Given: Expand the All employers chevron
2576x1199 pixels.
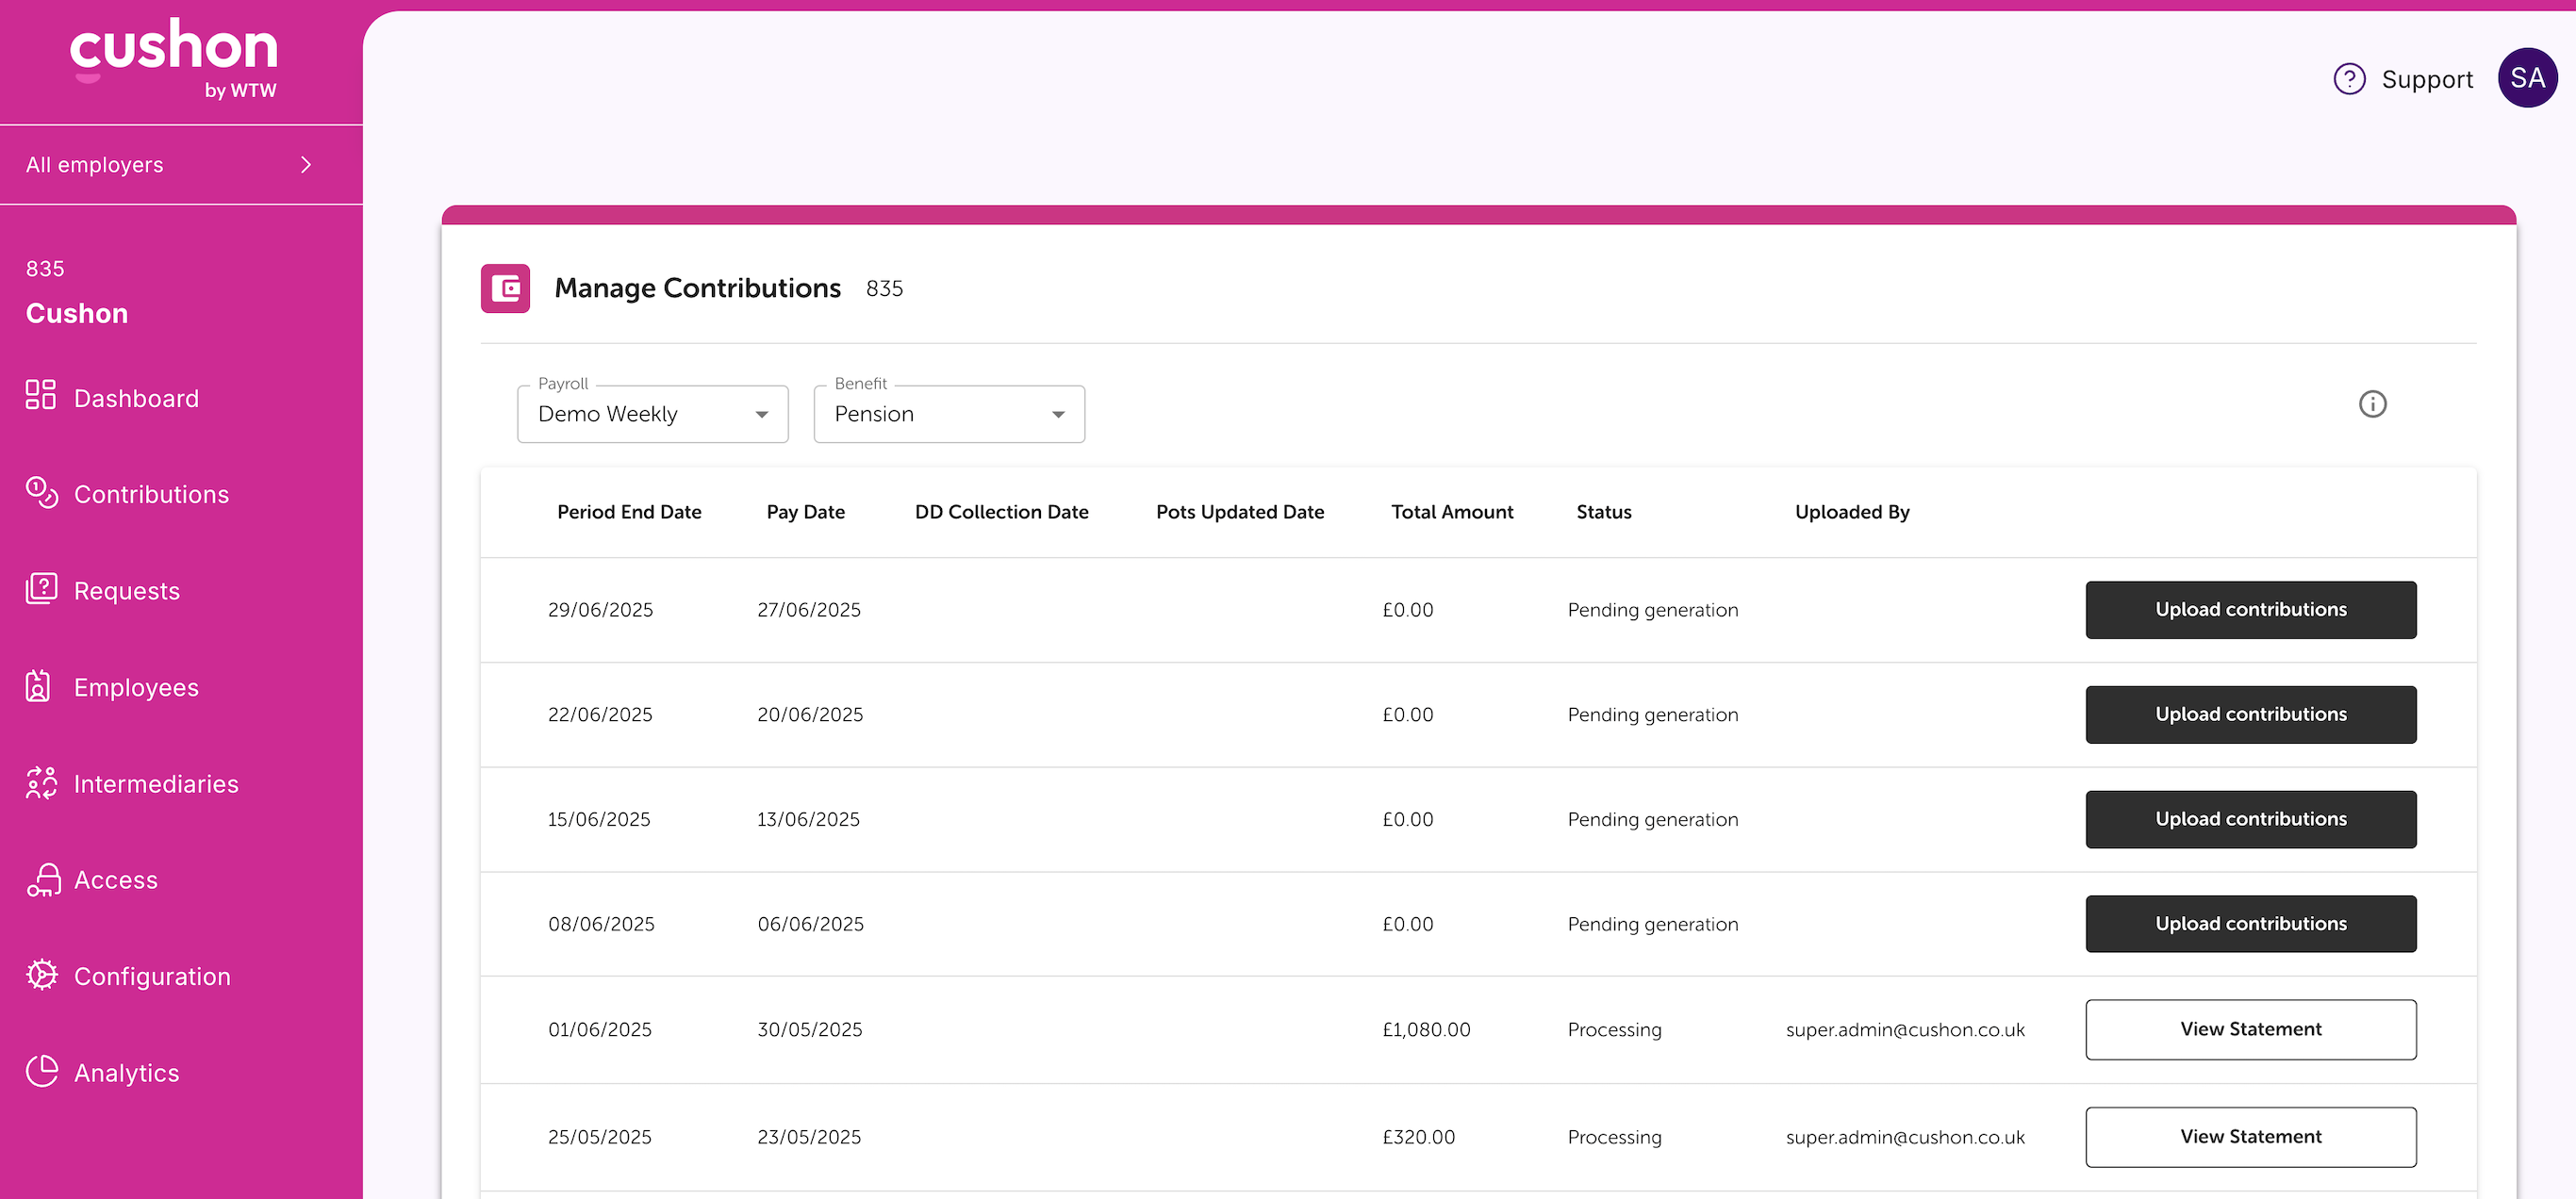Looking at the screenshot, I should point(306,165).
